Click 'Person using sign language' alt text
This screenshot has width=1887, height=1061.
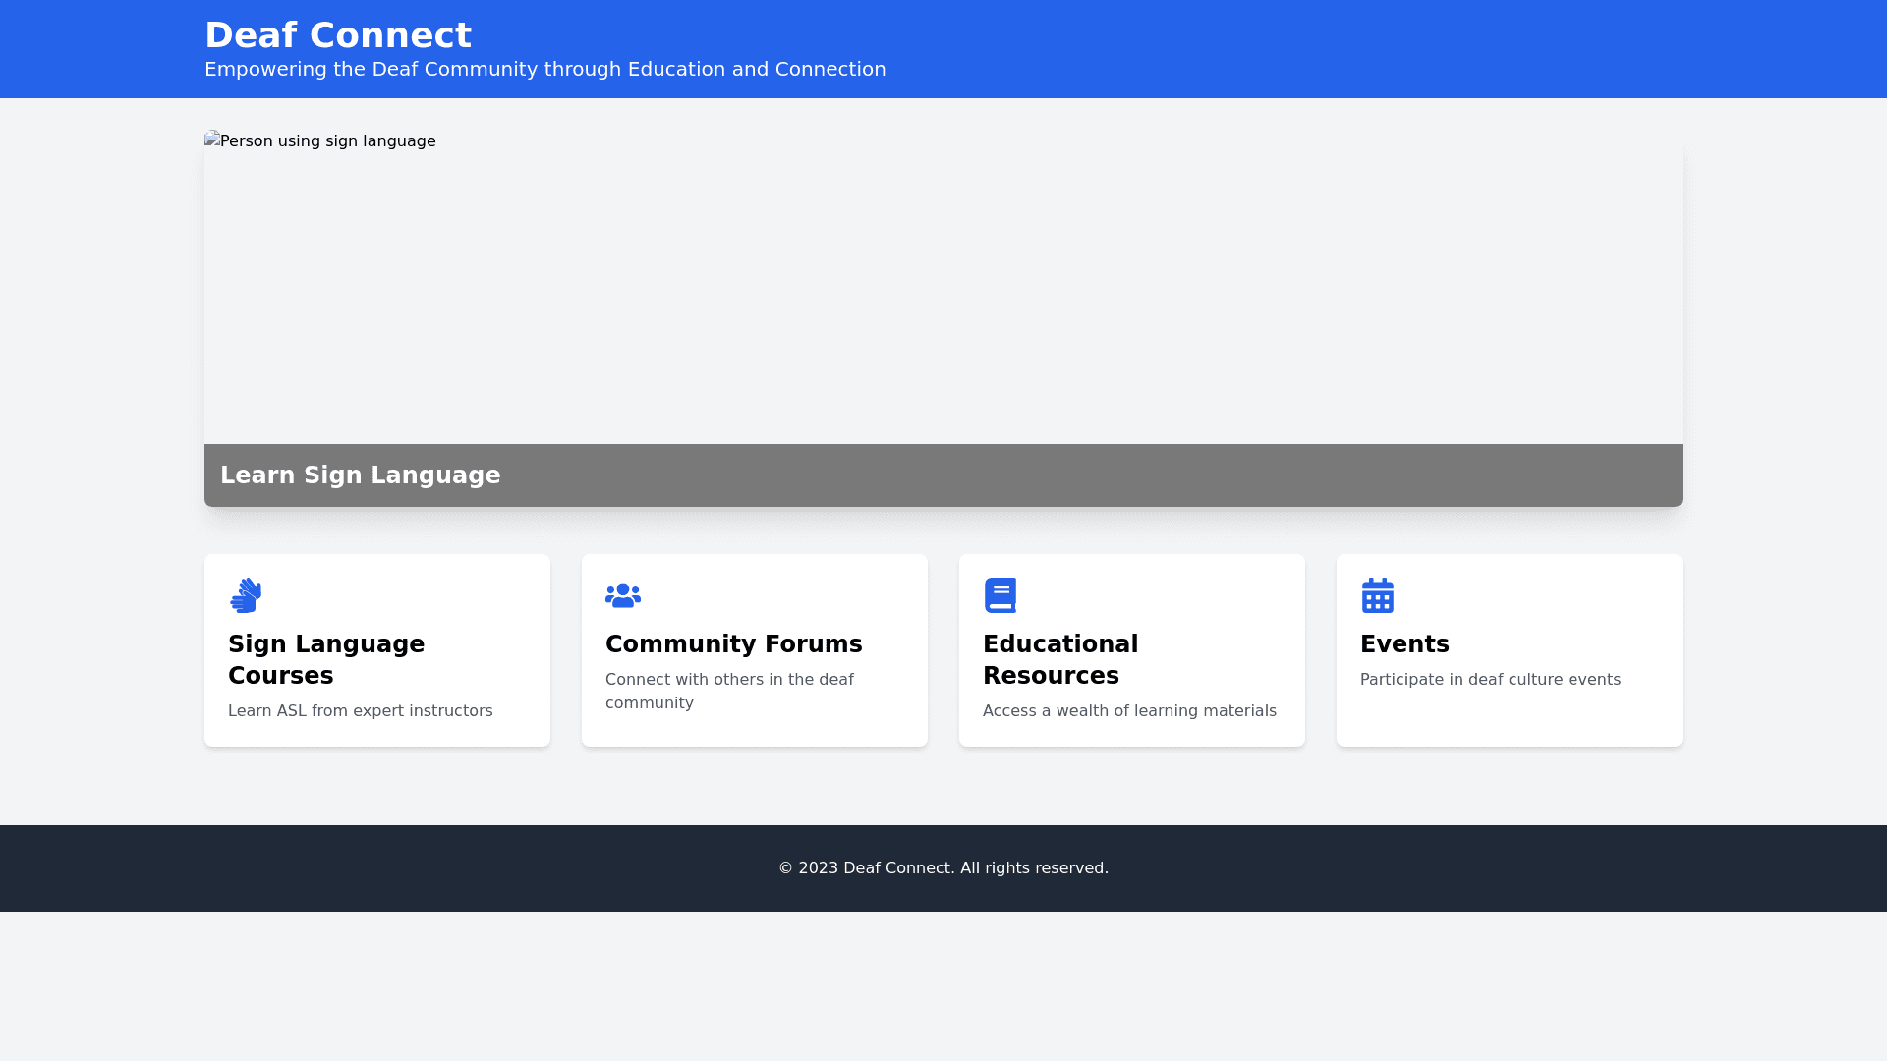pyautogui.click(x=327, y=141)
